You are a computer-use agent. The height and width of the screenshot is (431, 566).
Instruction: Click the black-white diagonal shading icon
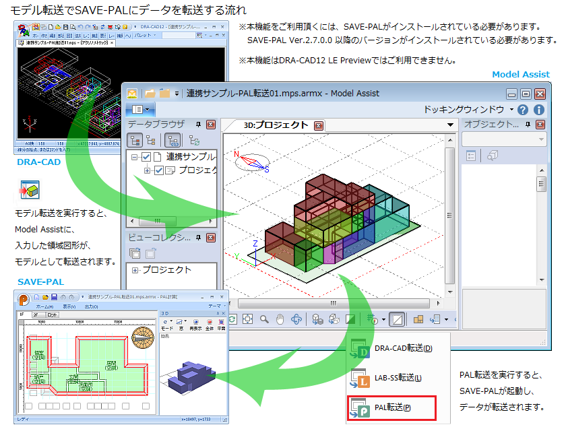tap(350, 319)
